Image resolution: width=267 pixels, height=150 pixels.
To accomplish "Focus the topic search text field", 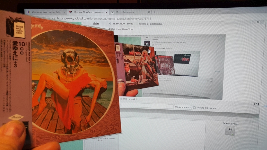I will click(x=148, y=106).
